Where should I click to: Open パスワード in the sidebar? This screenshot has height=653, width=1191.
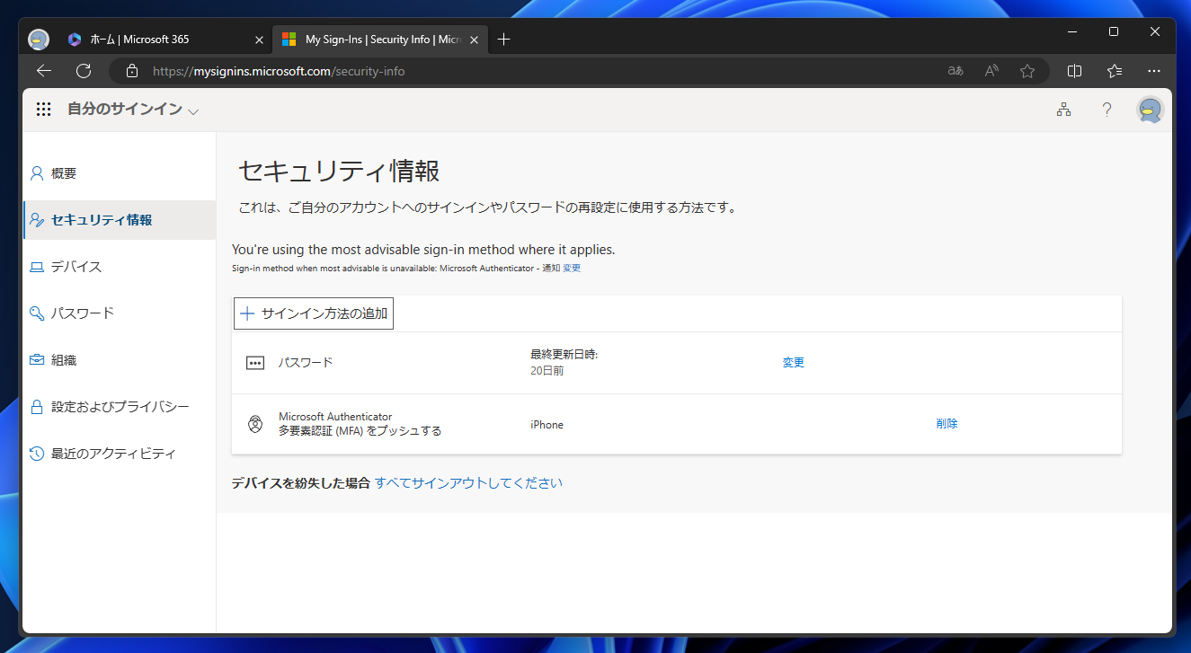tap(119, 313)
